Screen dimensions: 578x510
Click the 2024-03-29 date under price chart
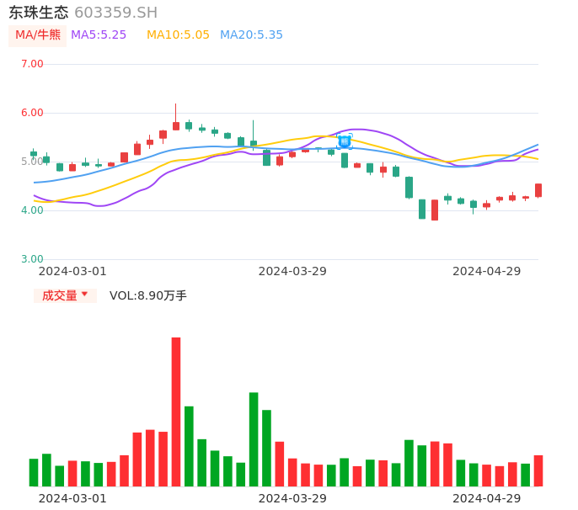(x=292, y=271)
